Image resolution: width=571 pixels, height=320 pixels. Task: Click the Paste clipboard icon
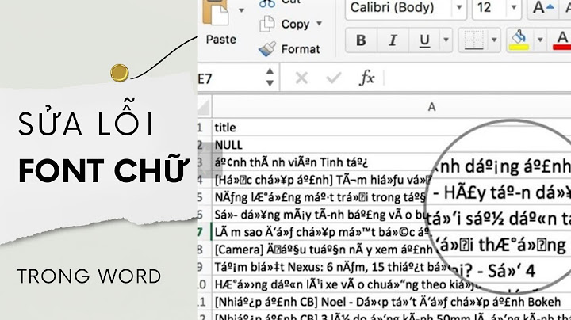tap(216, 13)
